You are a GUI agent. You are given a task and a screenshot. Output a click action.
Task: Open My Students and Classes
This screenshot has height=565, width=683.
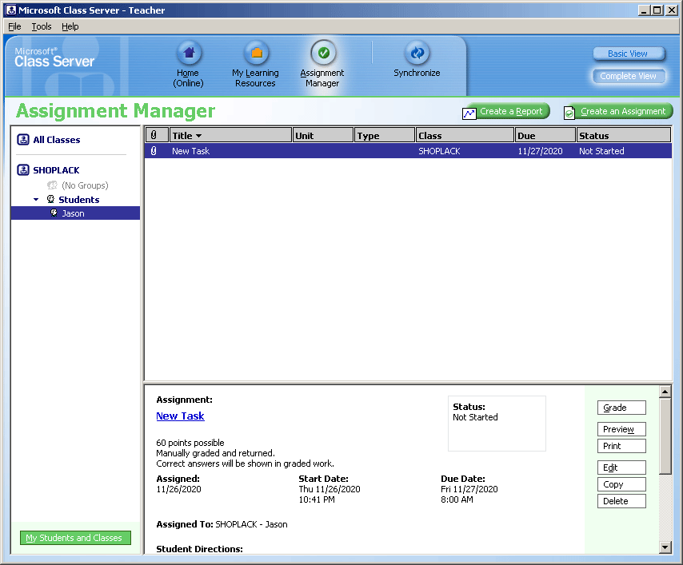(x=75, y=538)
